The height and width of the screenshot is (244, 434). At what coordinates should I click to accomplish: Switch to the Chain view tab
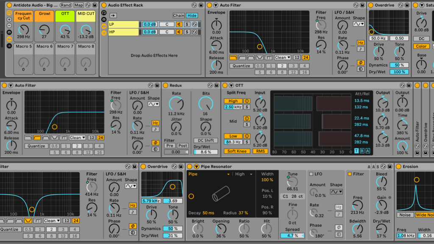178,16
